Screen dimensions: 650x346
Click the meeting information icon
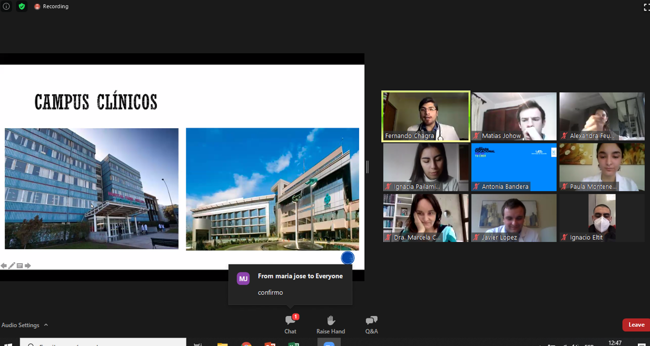pyautogui.click(x=6, y=7)
